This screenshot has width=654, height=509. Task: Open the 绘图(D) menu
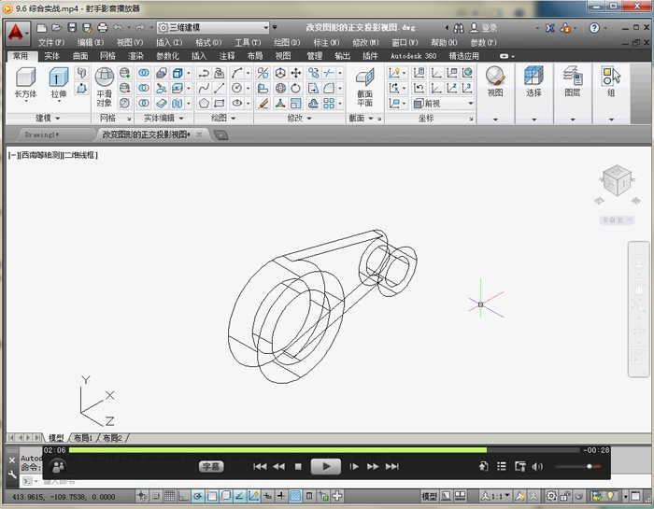tap(287, 43)
